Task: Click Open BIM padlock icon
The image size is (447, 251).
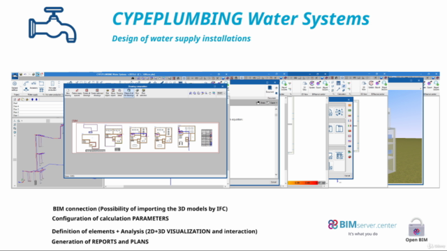Action: pos(416,227)
